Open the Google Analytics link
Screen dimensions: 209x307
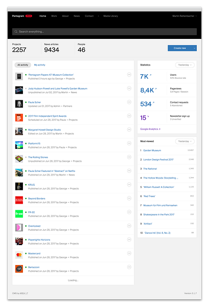tap(150, 129)
